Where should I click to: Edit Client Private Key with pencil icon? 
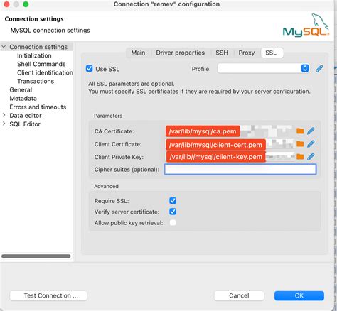coord(311,156)
